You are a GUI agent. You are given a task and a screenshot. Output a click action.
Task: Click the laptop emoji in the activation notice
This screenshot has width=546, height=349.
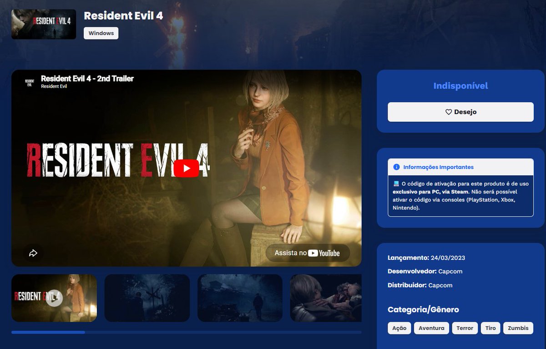pyautogui.click(x=396, y=183)
